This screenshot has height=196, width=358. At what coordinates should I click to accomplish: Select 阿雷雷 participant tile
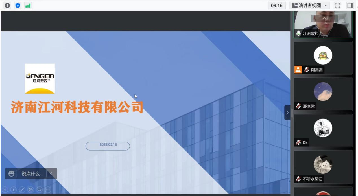click(323, 58)
